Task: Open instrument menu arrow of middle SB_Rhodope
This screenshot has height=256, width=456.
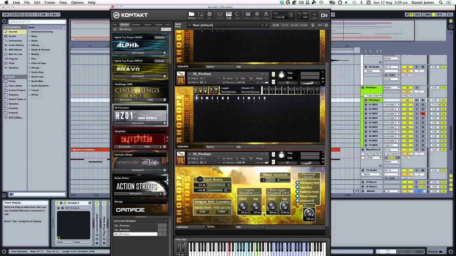Action: pyautogui.click(x=190, y=74)
